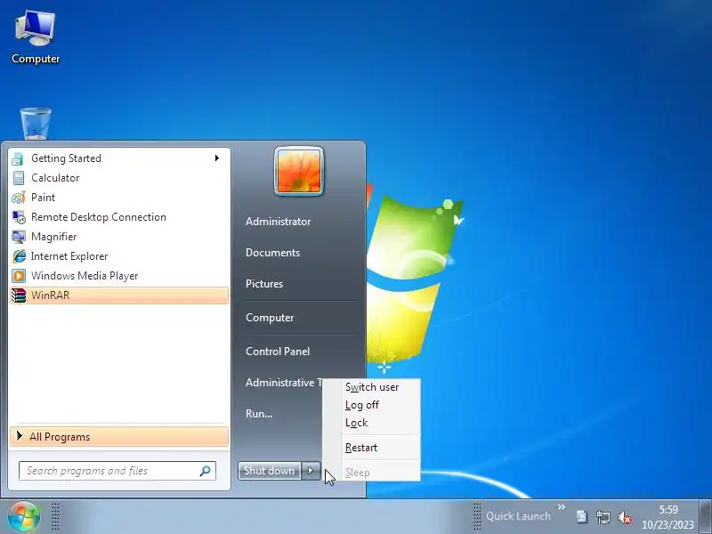Click the Internet Explorer icon

pos(19,256)
